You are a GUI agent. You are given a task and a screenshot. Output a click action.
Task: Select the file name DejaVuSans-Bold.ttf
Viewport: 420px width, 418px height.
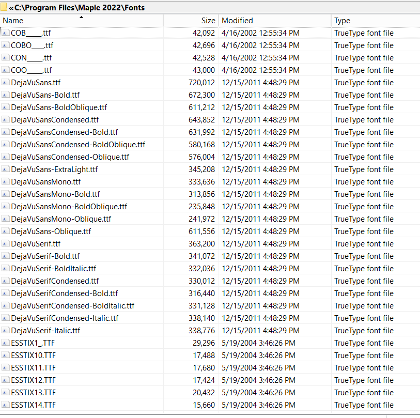point(45,95)
